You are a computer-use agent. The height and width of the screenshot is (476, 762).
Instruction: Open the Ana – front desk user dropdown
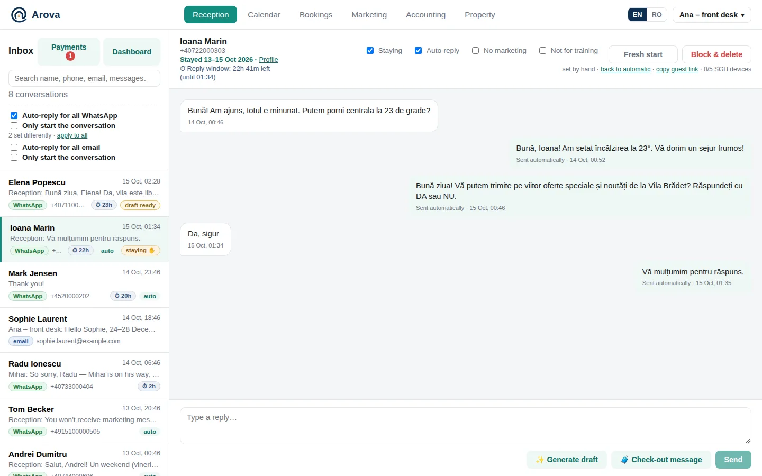tap(712, 15)
